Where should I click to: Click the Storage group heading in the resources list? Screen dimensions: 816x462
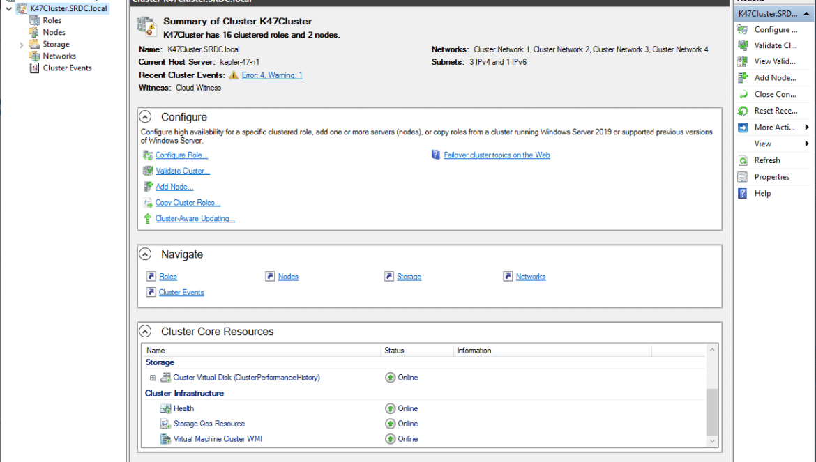[x=160, y=362]
